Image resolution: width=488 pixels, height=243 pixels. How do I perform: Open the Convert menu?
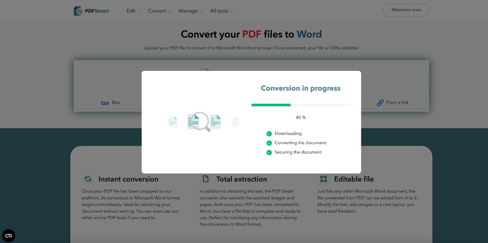click(x=160, y=11)
